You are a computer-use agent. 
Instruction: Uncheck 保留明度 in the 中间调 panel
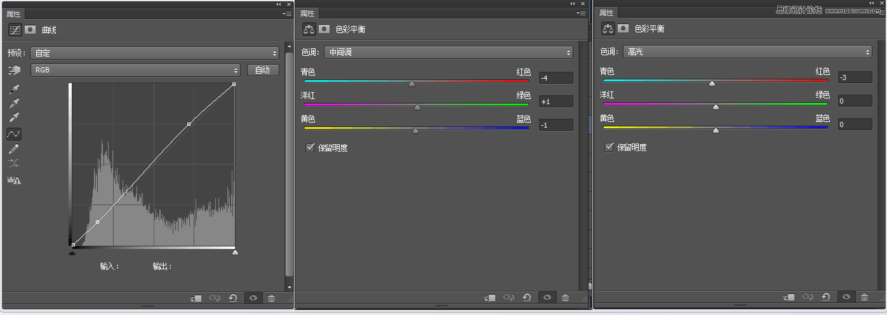pyautogui.click(x=310, y=147)
